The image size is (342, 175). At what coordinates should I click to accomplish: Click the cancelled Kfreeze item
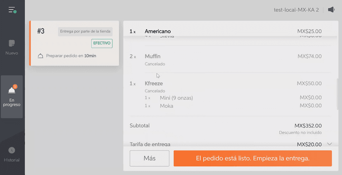coord(154,84)
